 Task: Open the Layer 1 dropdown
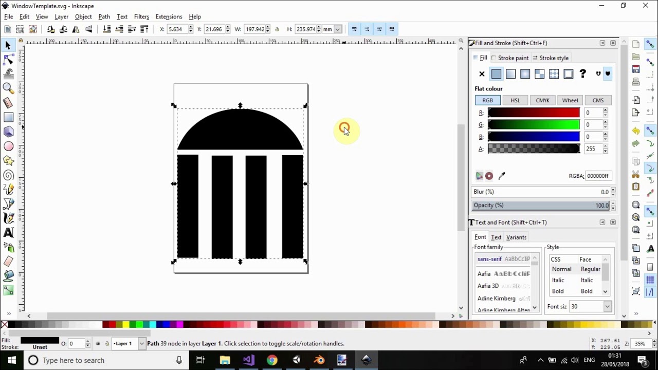pos(142,344)
